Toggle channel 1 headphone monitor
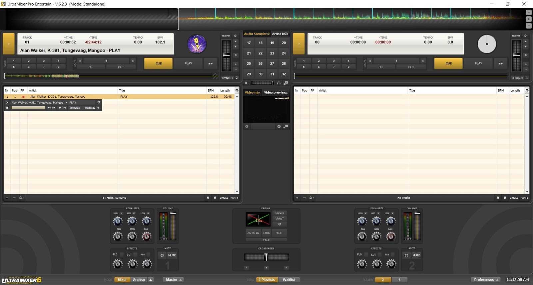 pyautogui.click(x=162, y=255)
